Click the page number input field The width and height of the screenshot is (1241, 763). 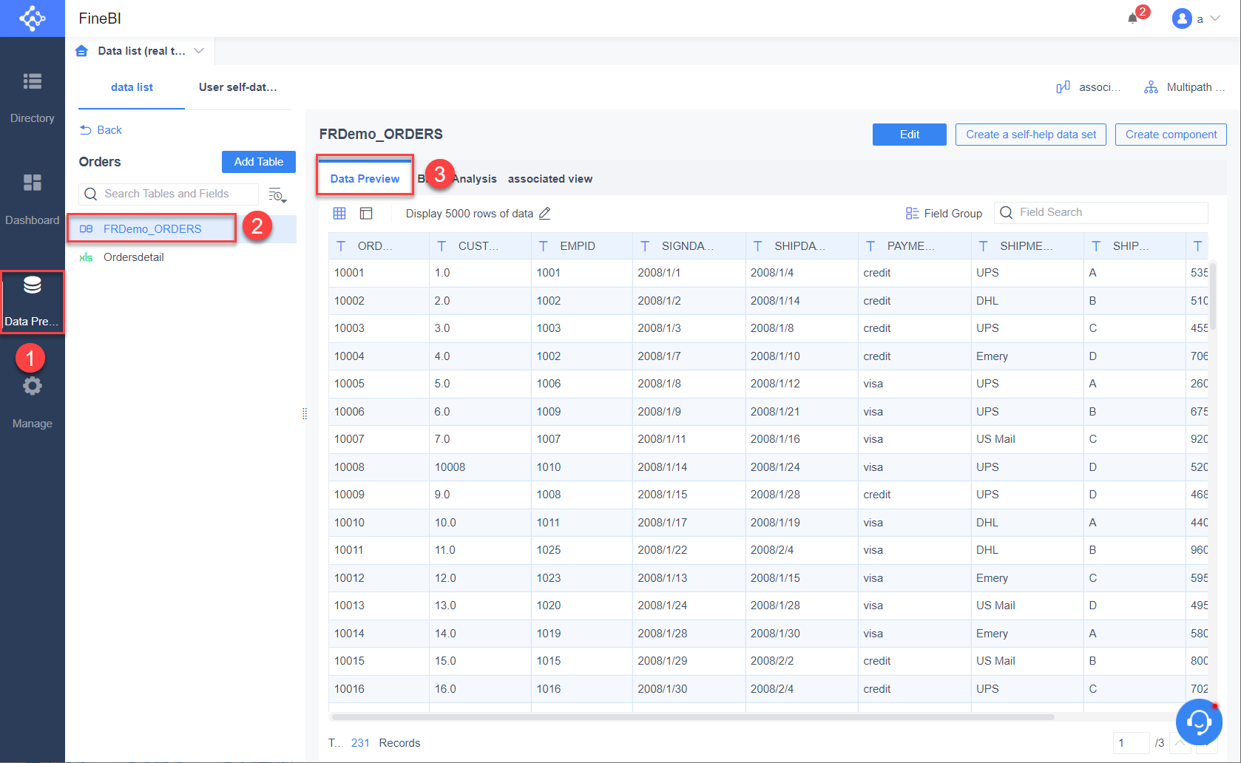point(1131,743)
